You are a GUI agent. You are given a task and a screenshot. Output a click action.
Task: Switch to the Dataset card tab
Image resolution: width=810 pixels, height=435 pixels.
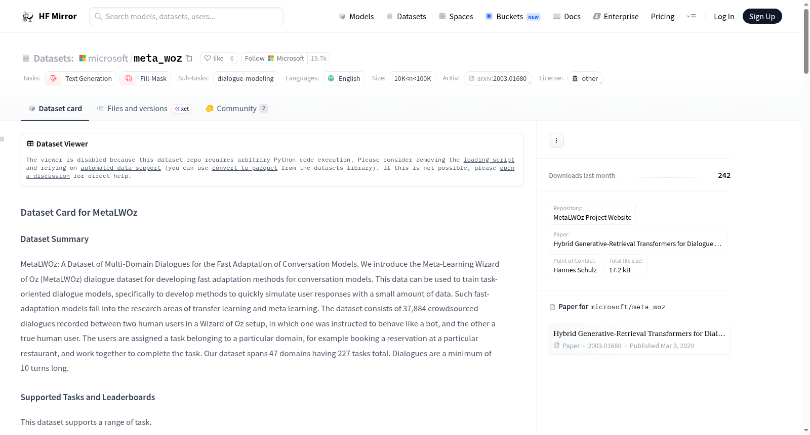55,109
